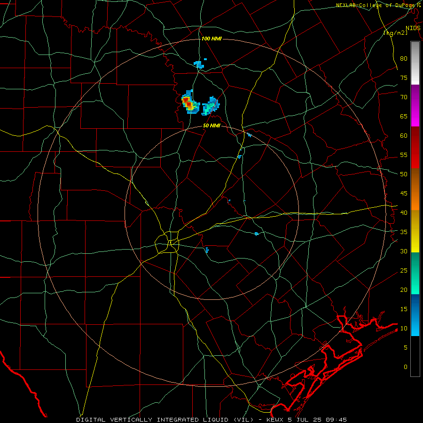Click the 30 value on color scale
423x423 pixels.
[404, 251]
